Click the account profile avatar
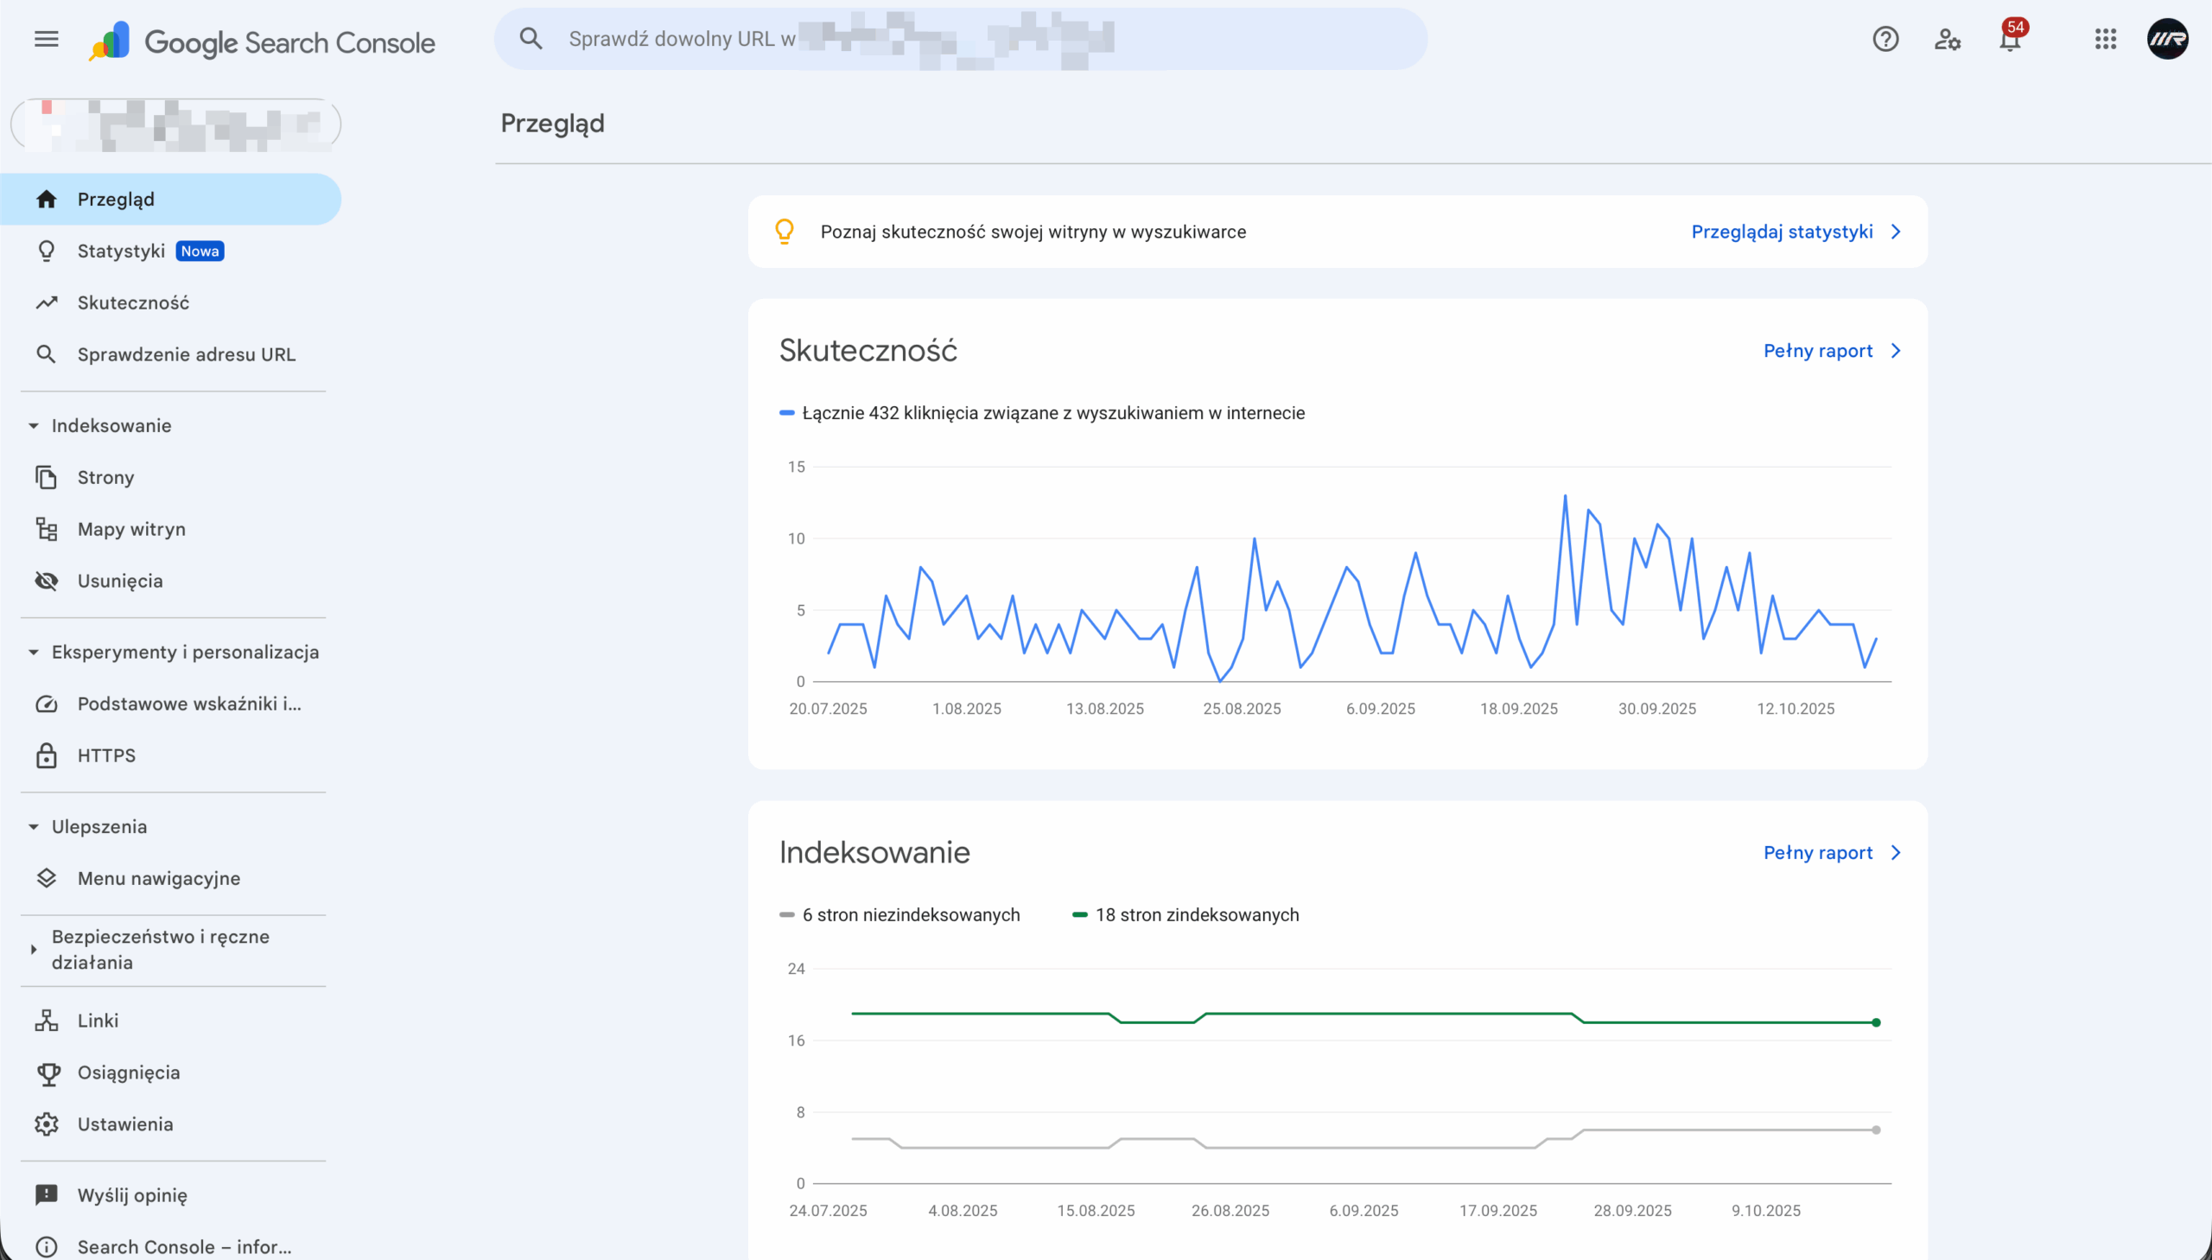This screenshot has width=2212, height=1260. pos(2167,39)
